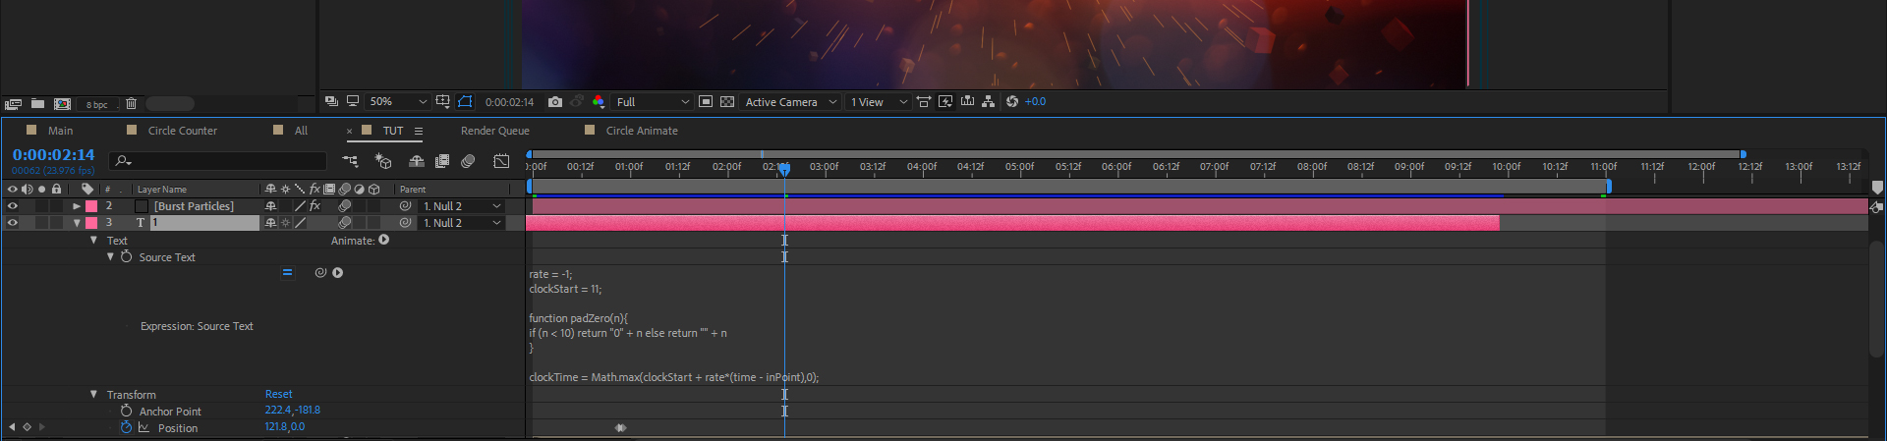Enable Motion Blur for all layers

click(468, 160)
